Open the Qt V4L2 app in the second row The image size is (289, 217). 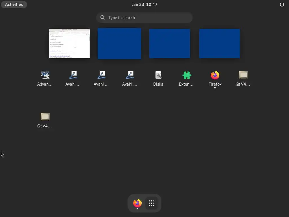tap(45, 120)
